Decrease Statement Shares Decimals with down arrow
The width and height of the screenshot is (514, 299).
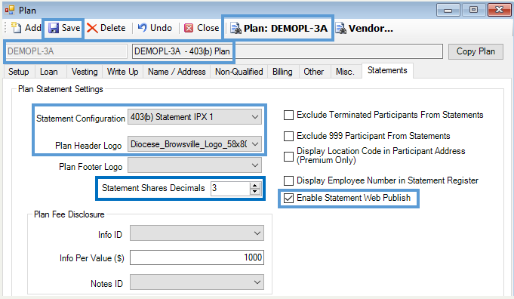[x=254, y=191]
